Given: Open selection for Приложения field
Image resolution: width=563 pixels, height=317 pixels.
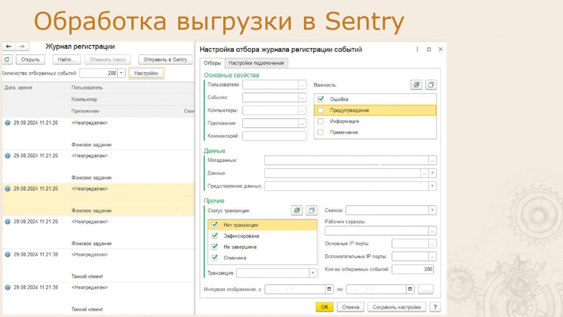Looking at the screenshot, I should click(302, 123).
